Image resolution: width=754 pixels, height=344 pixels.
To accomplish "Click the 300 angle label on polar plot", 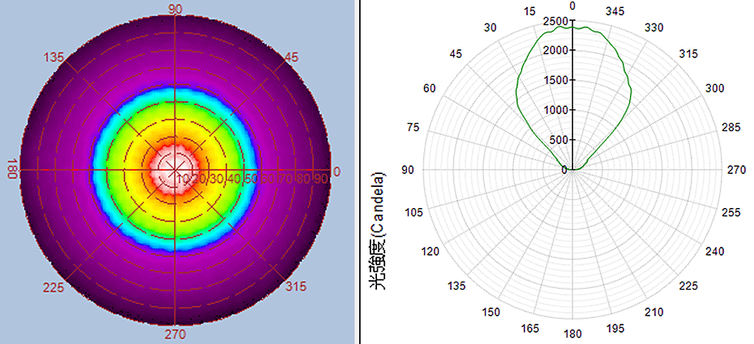I will [x=713, y=88].
